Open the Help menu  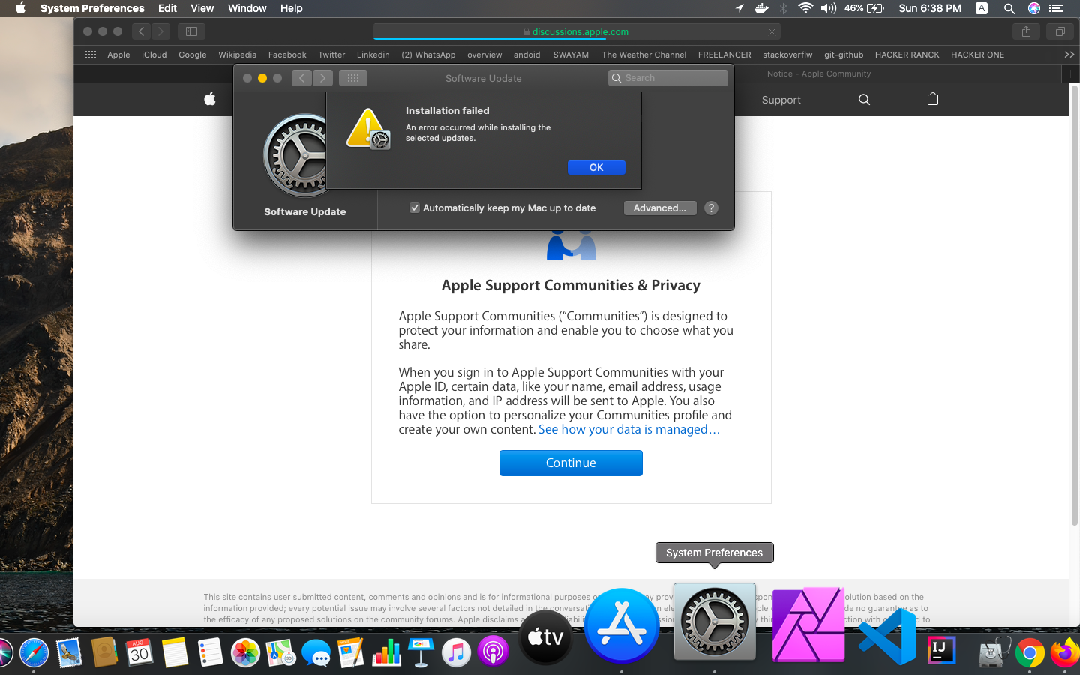click(291, 8)
